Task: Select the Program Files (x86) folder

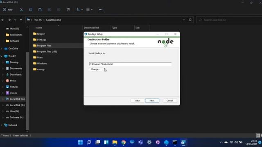Action: coord(45,51)
